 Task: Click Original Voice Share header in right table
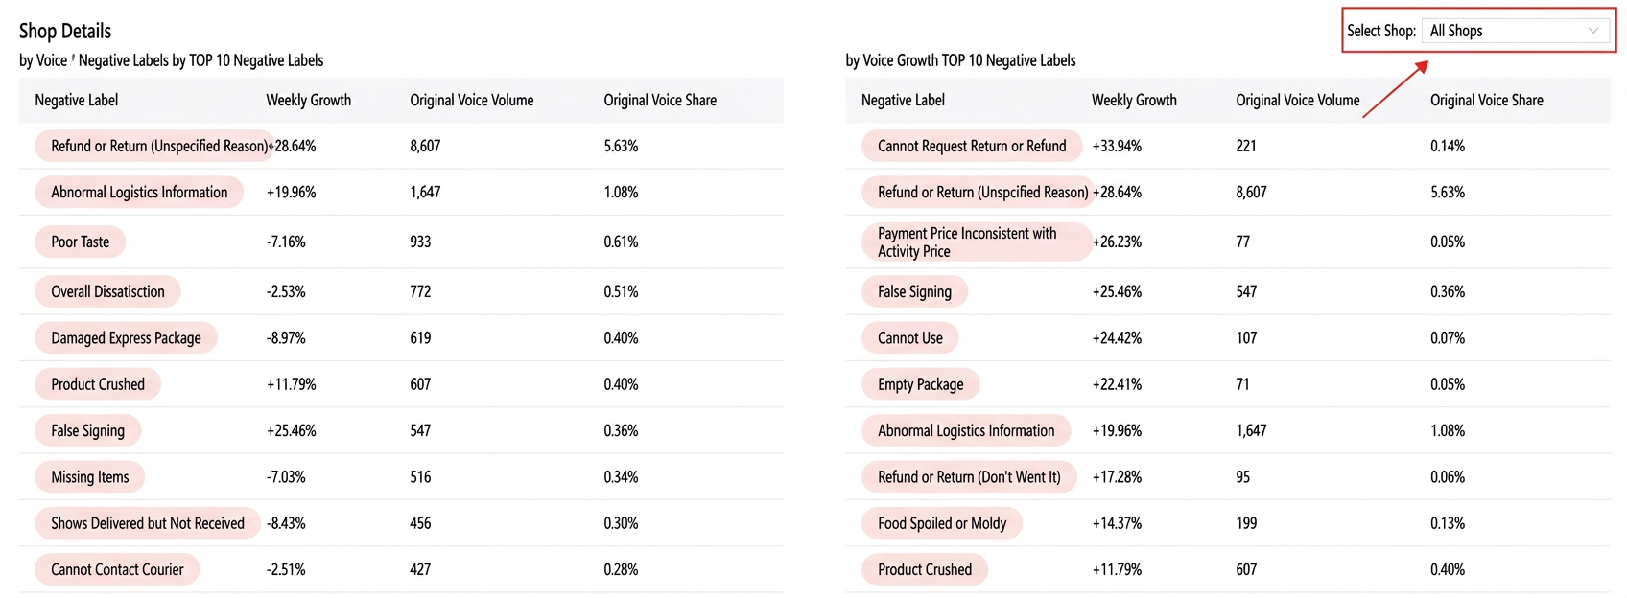pyautogui.click(x=1487, y=100)
